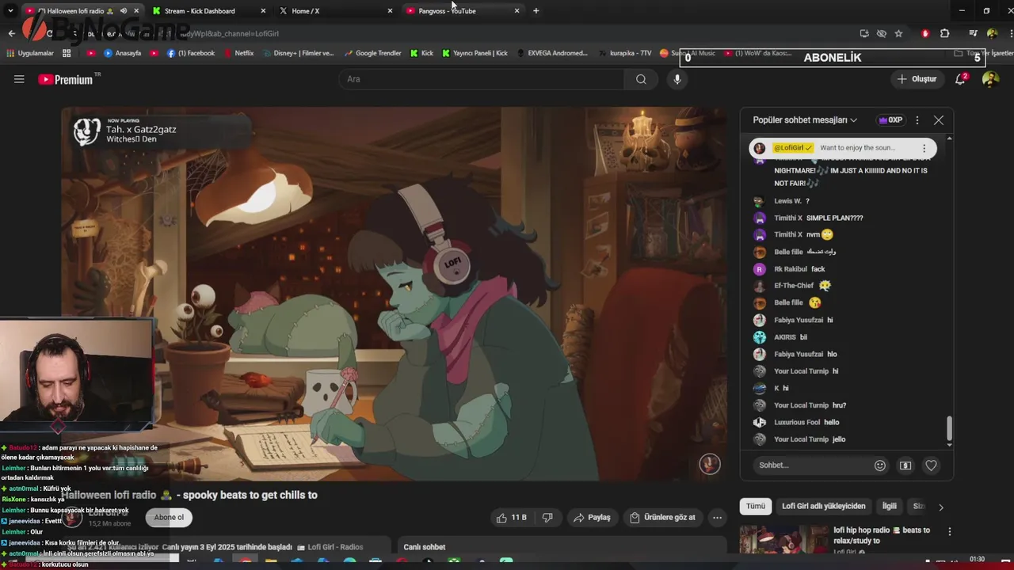Open YouTube notifications bell
1014x570 pixels.
coord(960,79)
